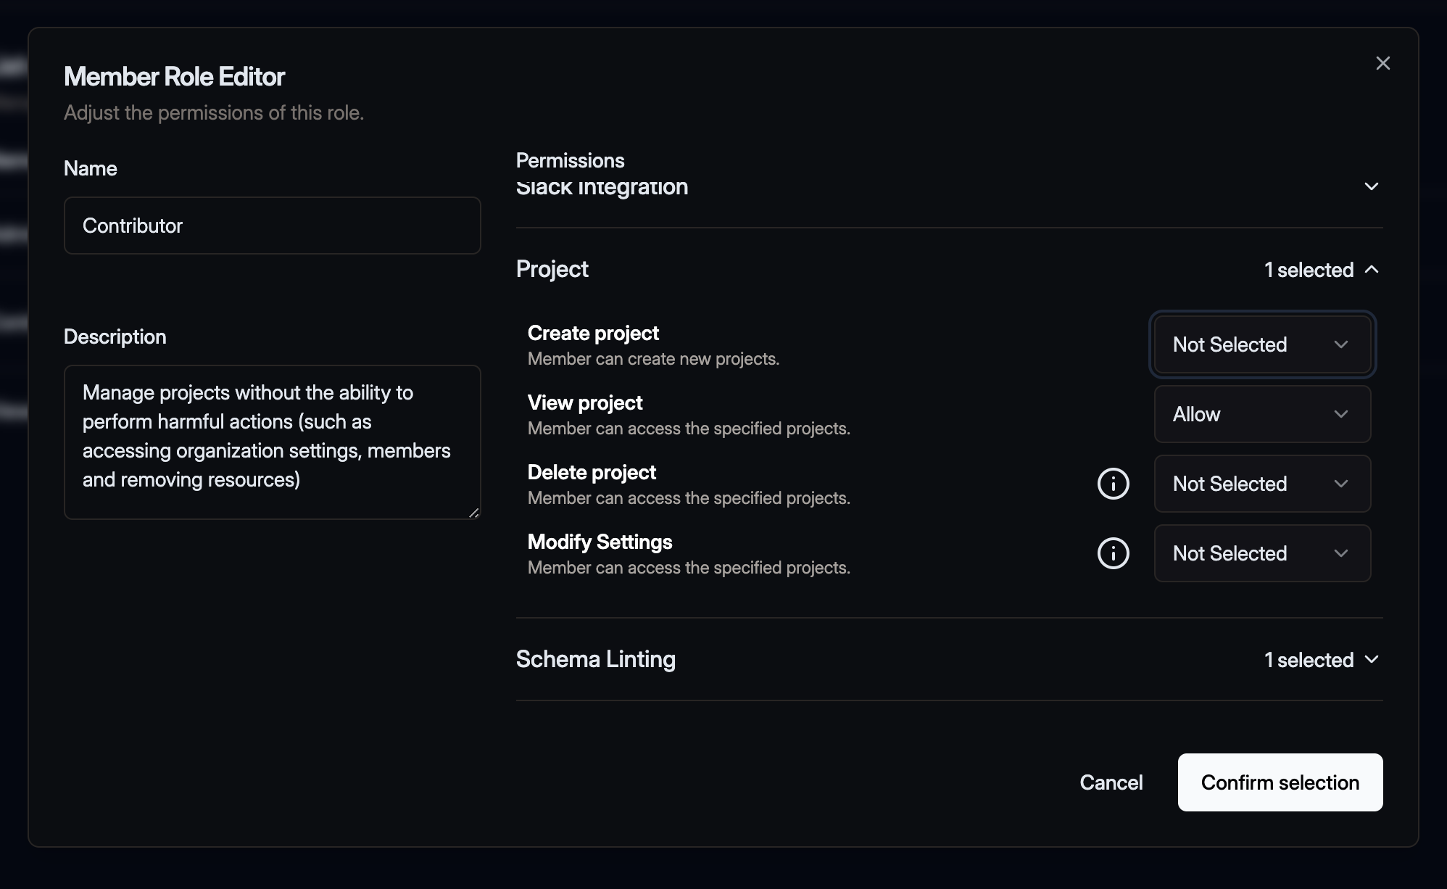
Task: Click the info icon next to Delete project
Action: click(x=1114, y=484)
